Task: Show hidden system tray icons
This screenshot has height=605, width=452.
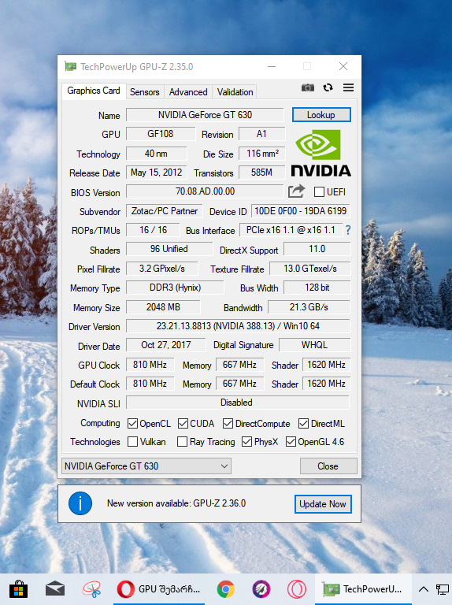Action: coord(424,588)
